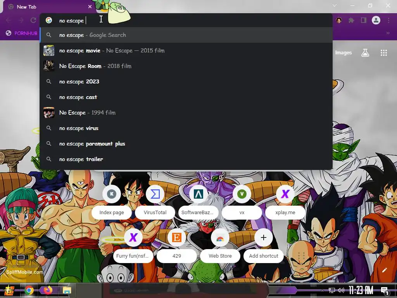Click the 'Add shortcut' label
The width and height of the screenshot is (397, 298).
[x=264, y=256]
